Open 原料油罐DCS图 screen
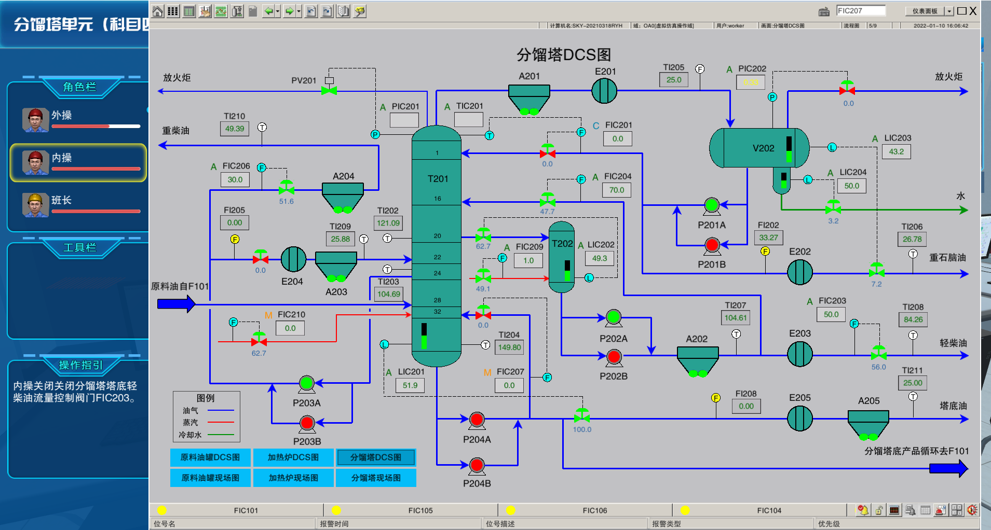The height and width of the screenshot is (530, 991). pos(210,457)
